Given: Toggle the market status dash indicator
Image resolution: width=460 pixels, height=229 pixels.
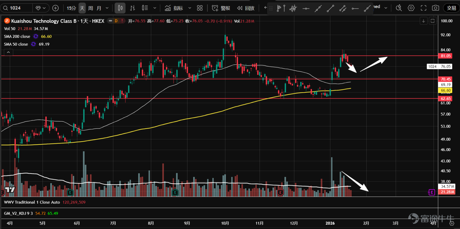Looking at the screenshot, I should [110, 21].
